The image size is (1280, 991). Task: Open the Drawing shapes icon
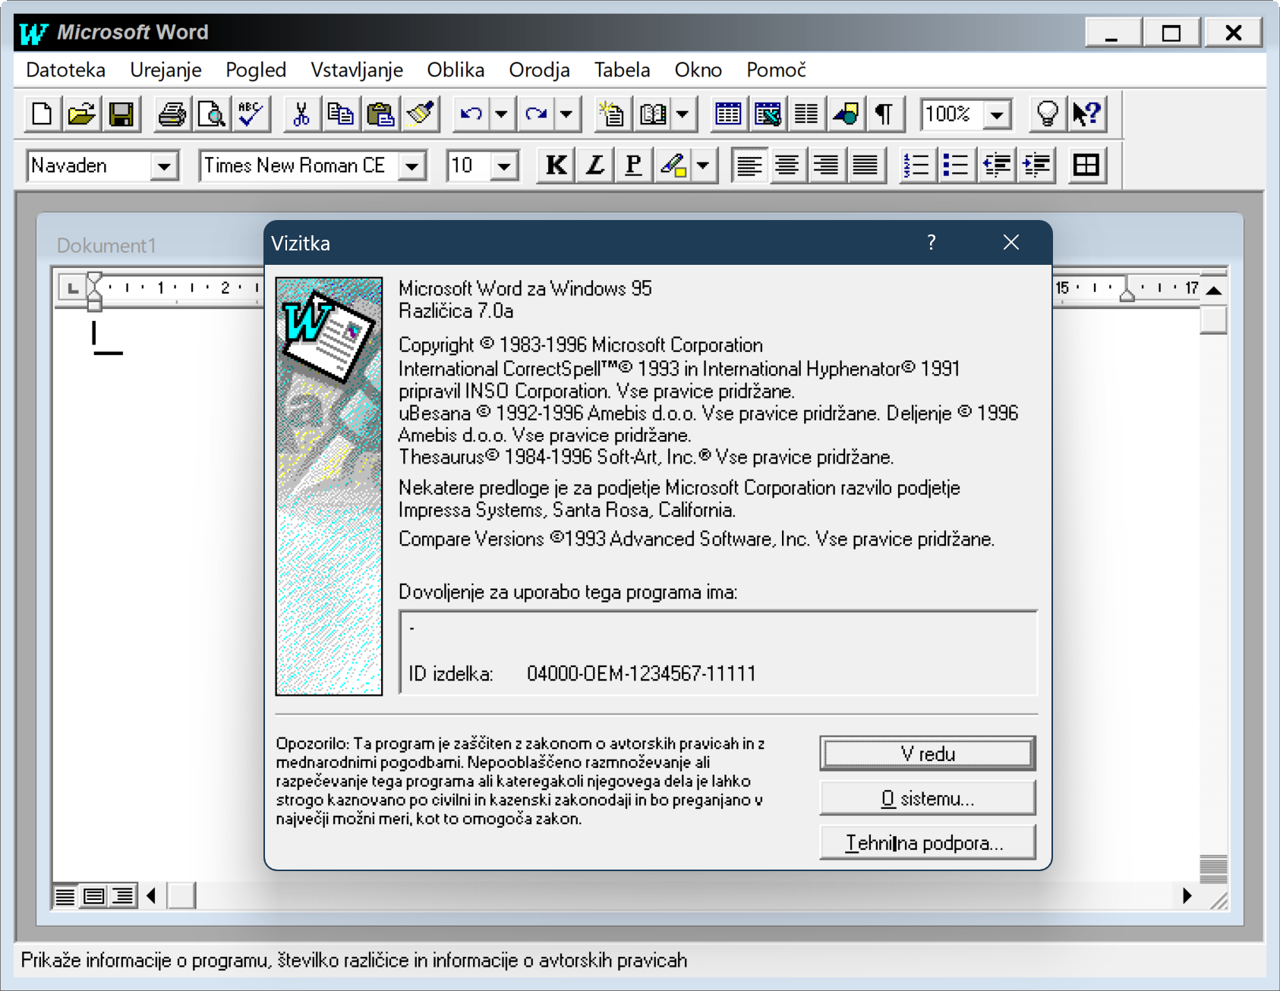tap(846, 115)
